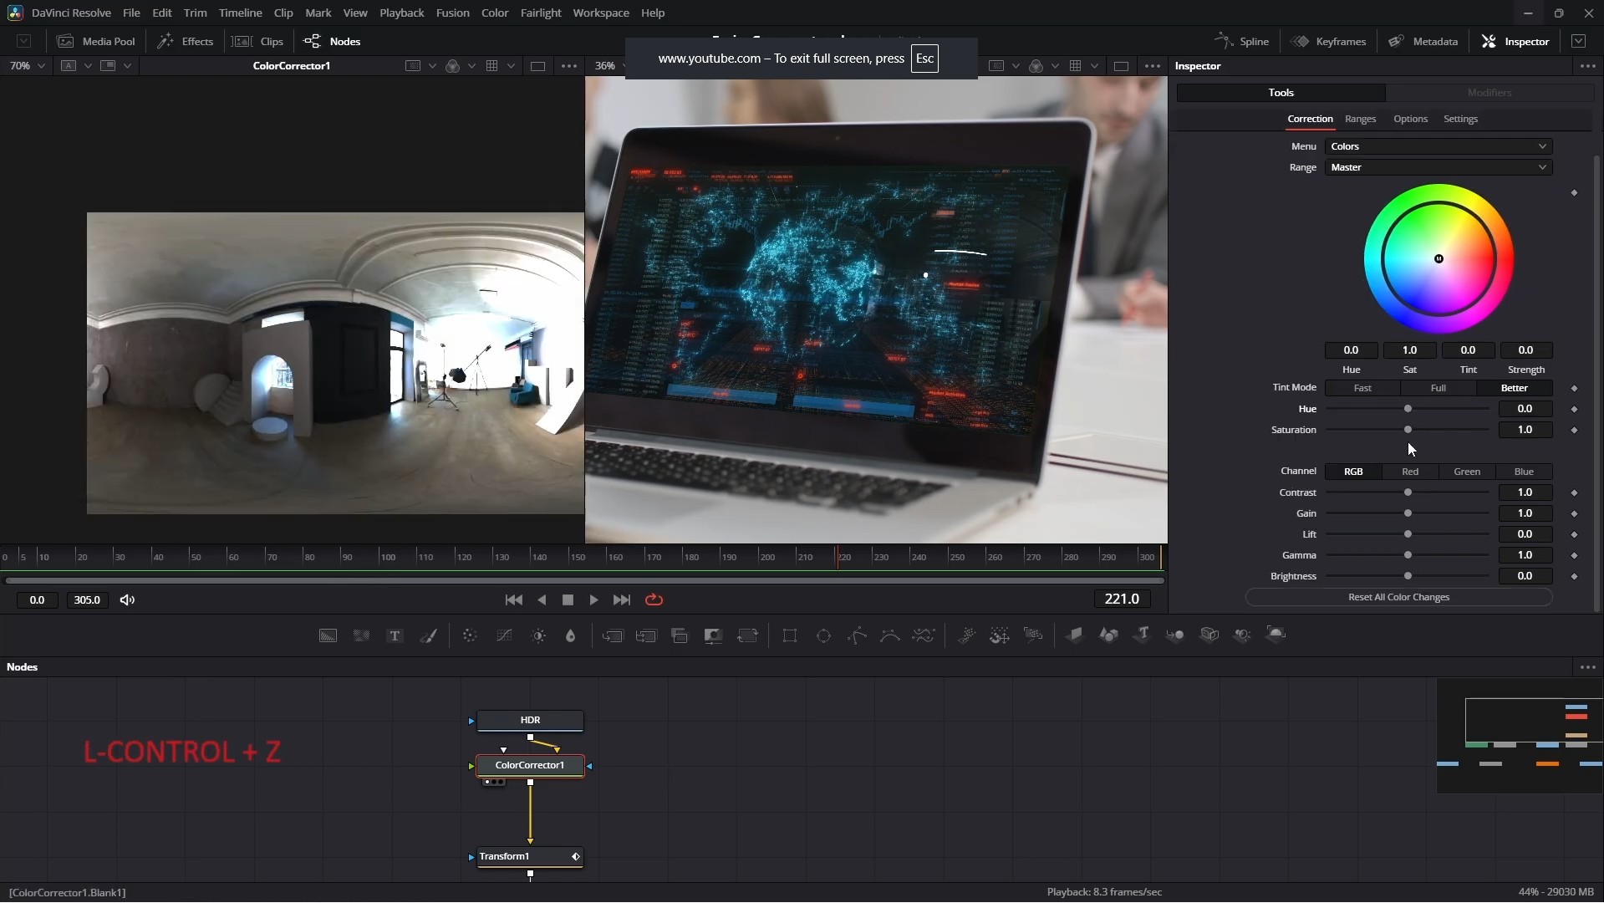Open Nodes panel options menu
Image resolution: width=1604 pixels, height=903 pixels.
[1587, 667]
